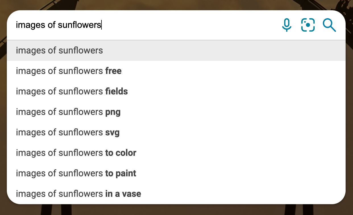The width and height of the screenshot is (353, 215).
Task: Open Google Lens image search icon
Action: [x=308, y=25]
